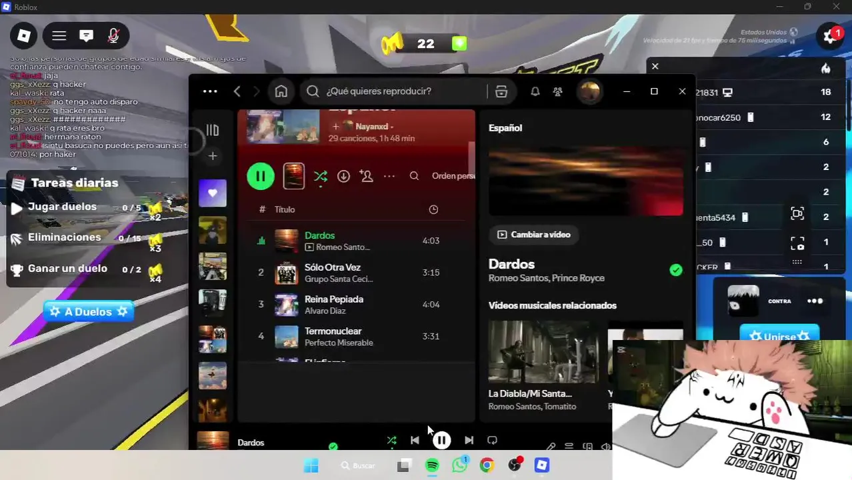
Task: Open Windows Start menu
Action: 311,465
